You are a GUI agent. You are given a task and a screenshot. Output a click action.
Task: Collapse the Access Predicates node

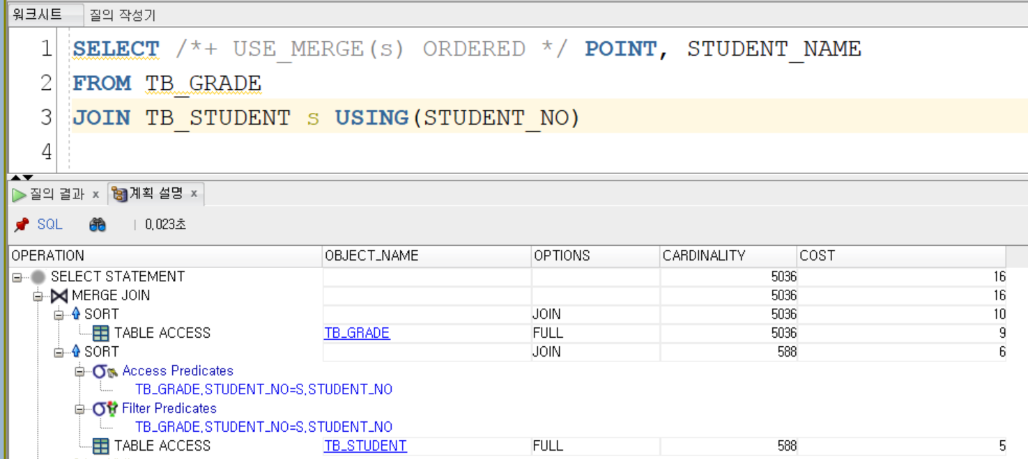tap(79, 371)
